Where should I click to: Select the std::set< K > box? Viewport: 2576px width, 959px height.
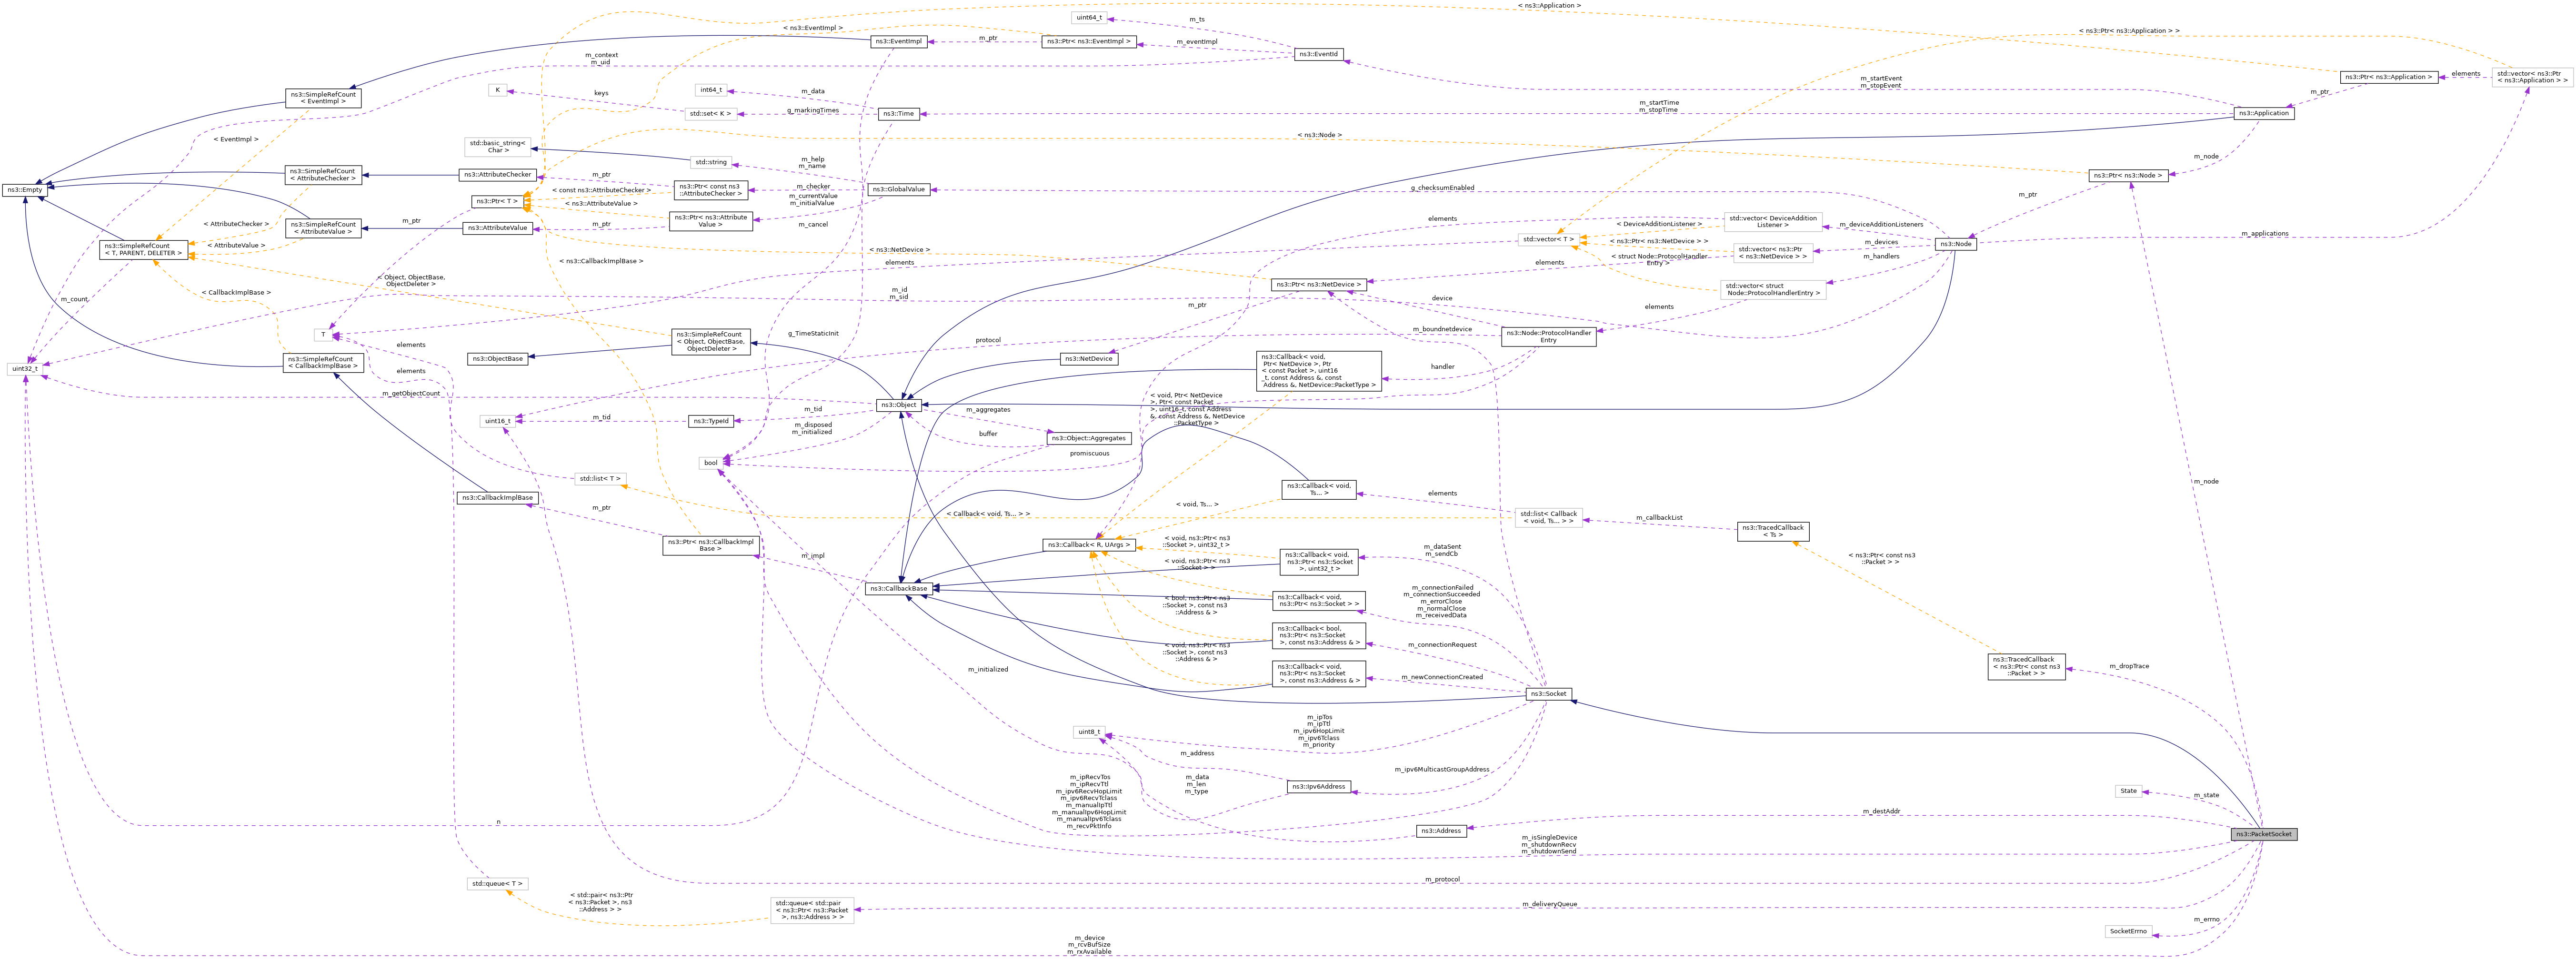711,114
